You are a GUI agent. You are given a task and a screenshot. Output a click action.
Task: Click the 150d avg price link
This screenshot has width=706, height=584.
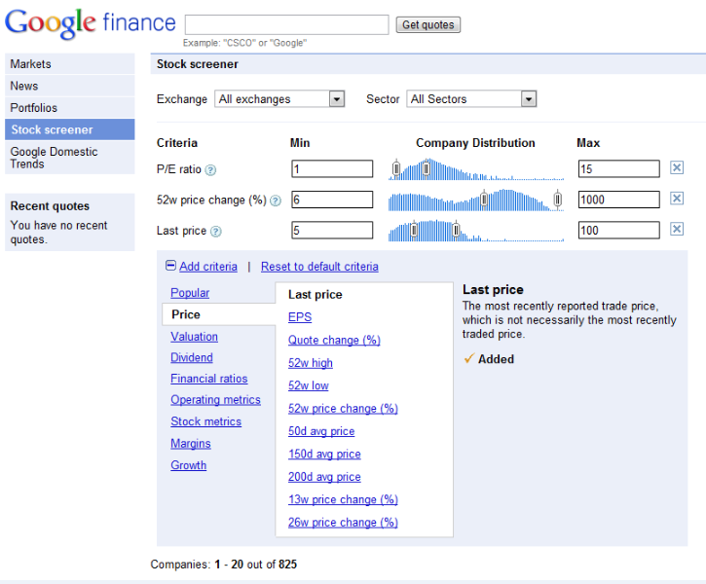tap(324, 454)
